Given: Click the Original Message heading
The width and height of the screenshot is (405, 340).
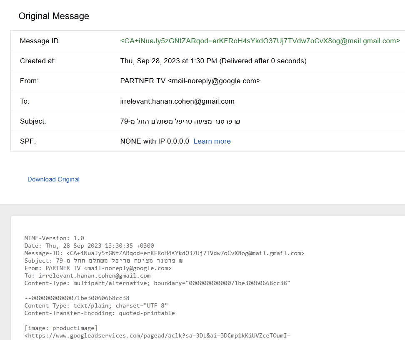Looking at the screenshot, I should (54, 16).
